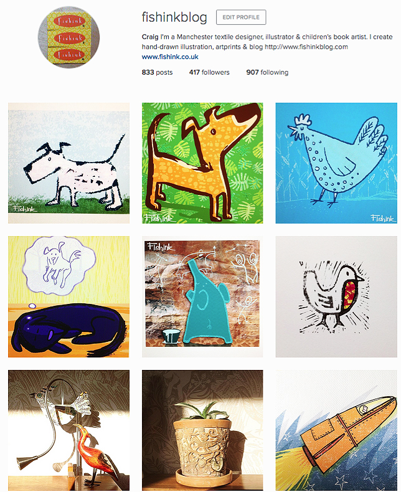The image size is (401, 492).
Task: Click the red-breasted bird in the linocut post
Action: point(333,296)
